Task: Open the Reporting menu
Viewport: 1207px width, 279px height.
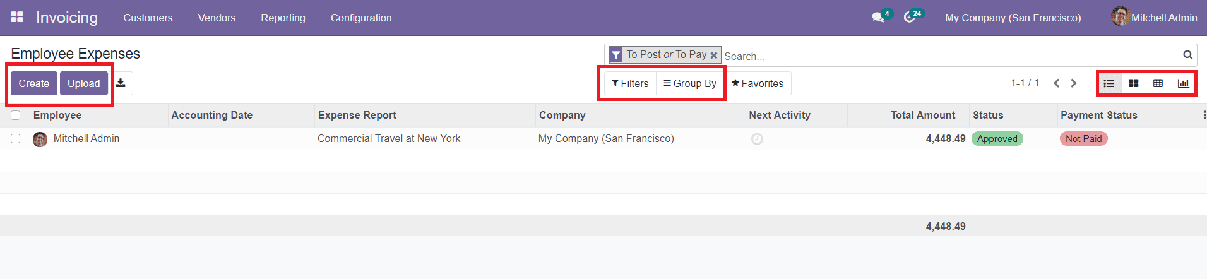Action: (283, 18)
